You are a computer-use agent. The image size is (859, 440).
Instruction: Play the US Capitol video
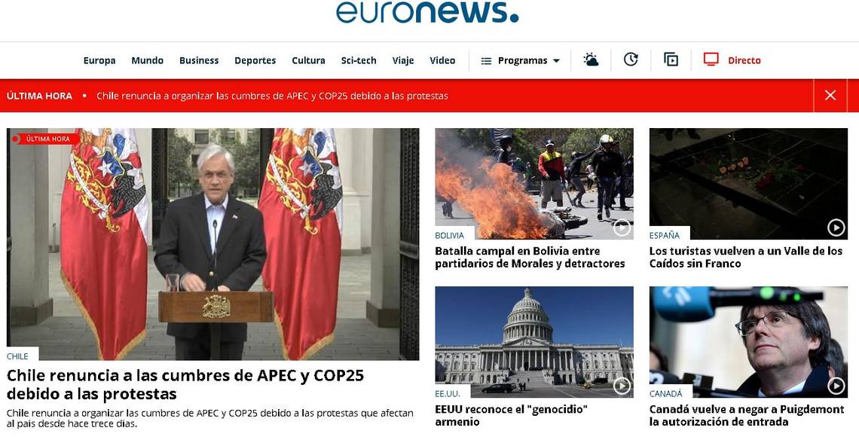622,386
